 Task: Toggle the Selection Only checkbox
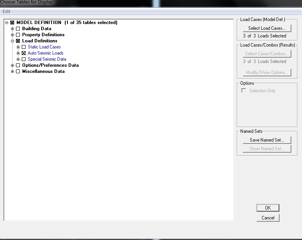coord(244,90)
